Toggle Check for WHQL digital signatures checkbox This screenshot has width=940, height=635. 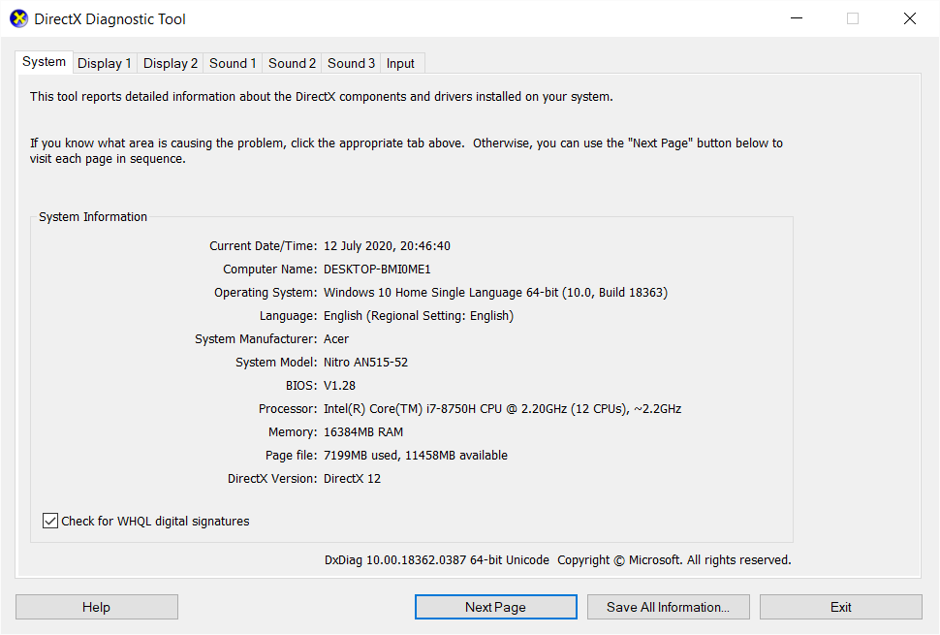(x=50, y=521)
